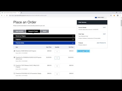Click the PowerLite 675W Presentation Display name
The width and height of the screenshot is (122, 91).
click(x=28, y=73)
